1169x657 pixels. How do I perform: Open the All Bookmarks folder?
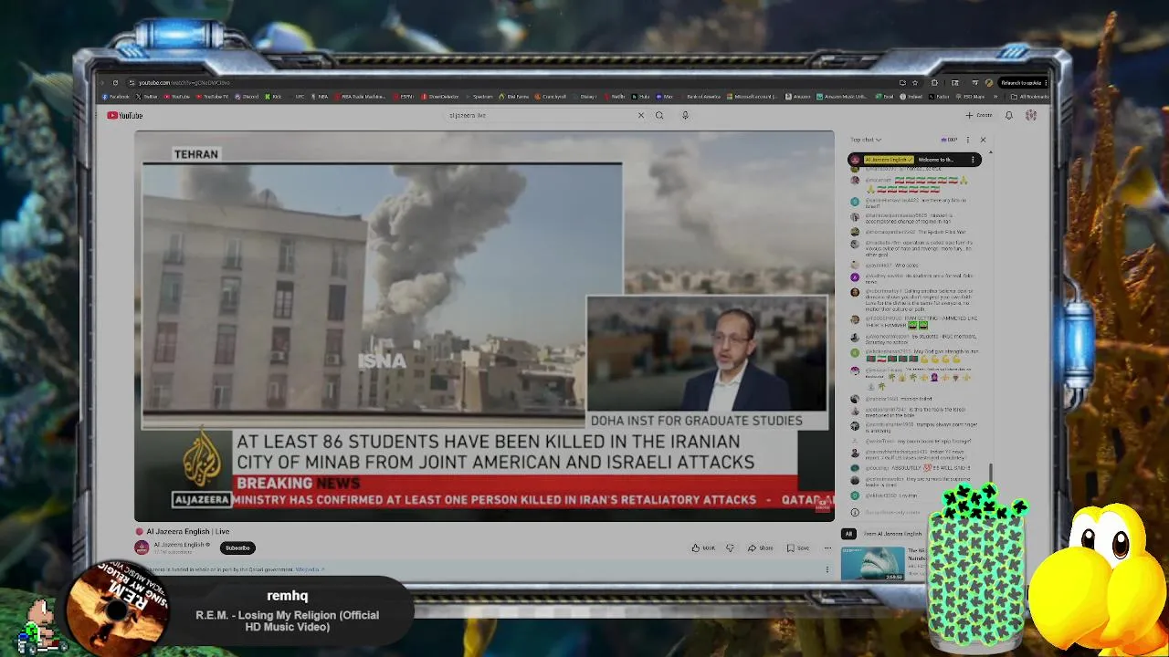point(1029,97)
